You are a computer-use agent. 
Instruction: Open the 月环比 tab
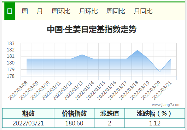88,11
